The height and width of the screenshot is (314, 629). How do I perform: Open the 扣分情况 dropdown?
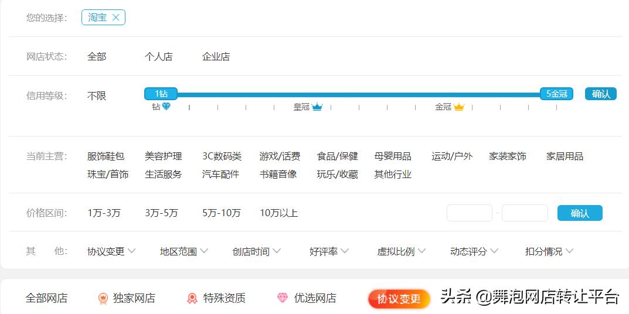tap(550, 251)
